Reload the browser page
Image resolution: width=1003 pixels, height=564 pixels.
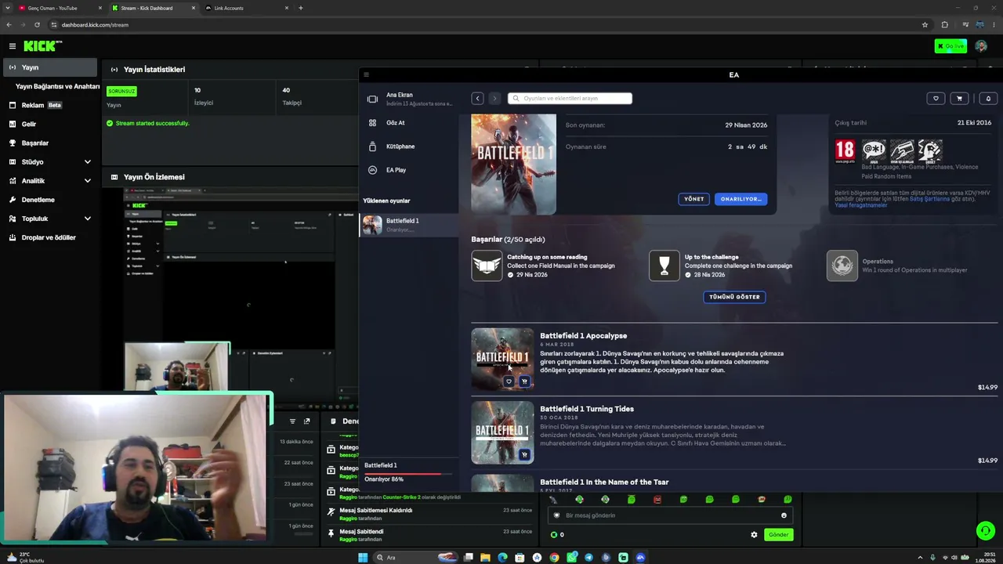tap(37, 25)
